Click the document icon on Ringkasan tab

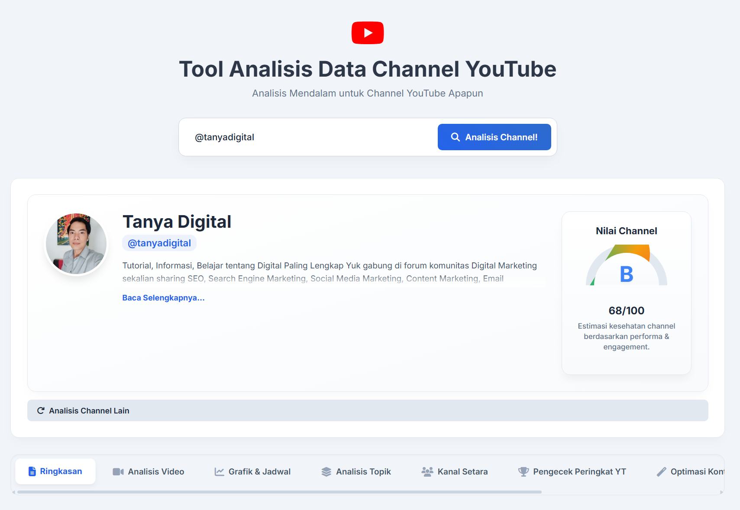point(32,471)
